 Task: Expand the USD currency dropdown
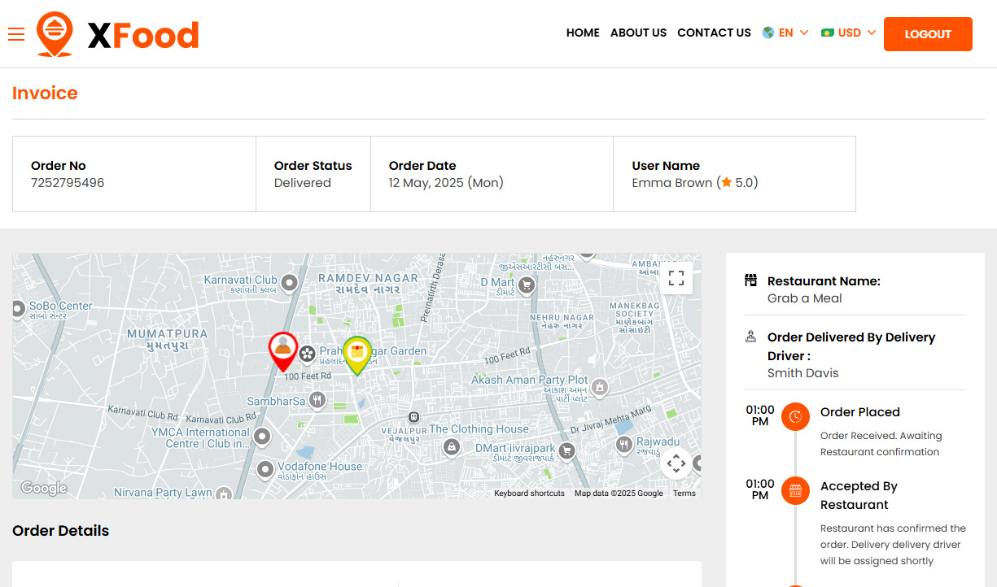point(849,33)
